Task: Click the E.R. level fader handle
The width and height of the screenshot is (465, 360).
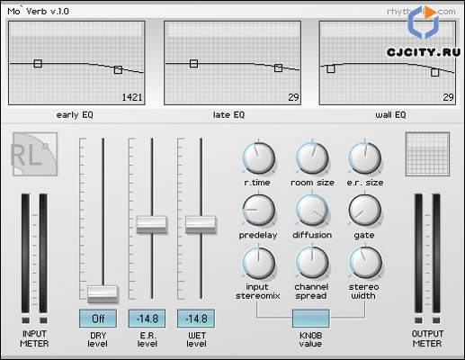Action: click(x=151, y=224)
